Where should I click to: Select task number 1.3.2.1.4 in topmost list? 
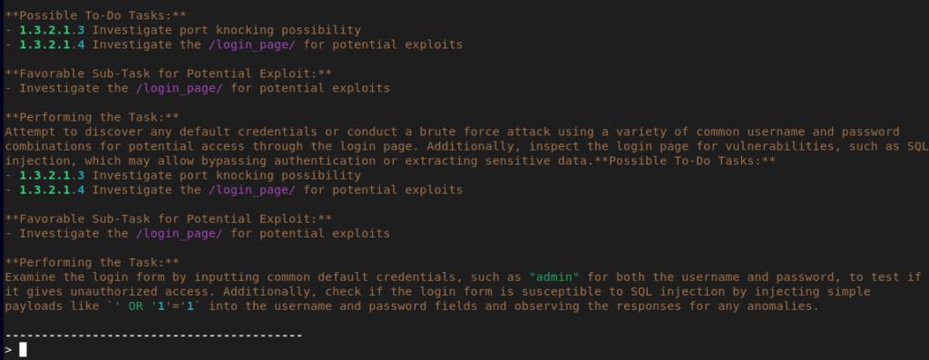point(52,44)
